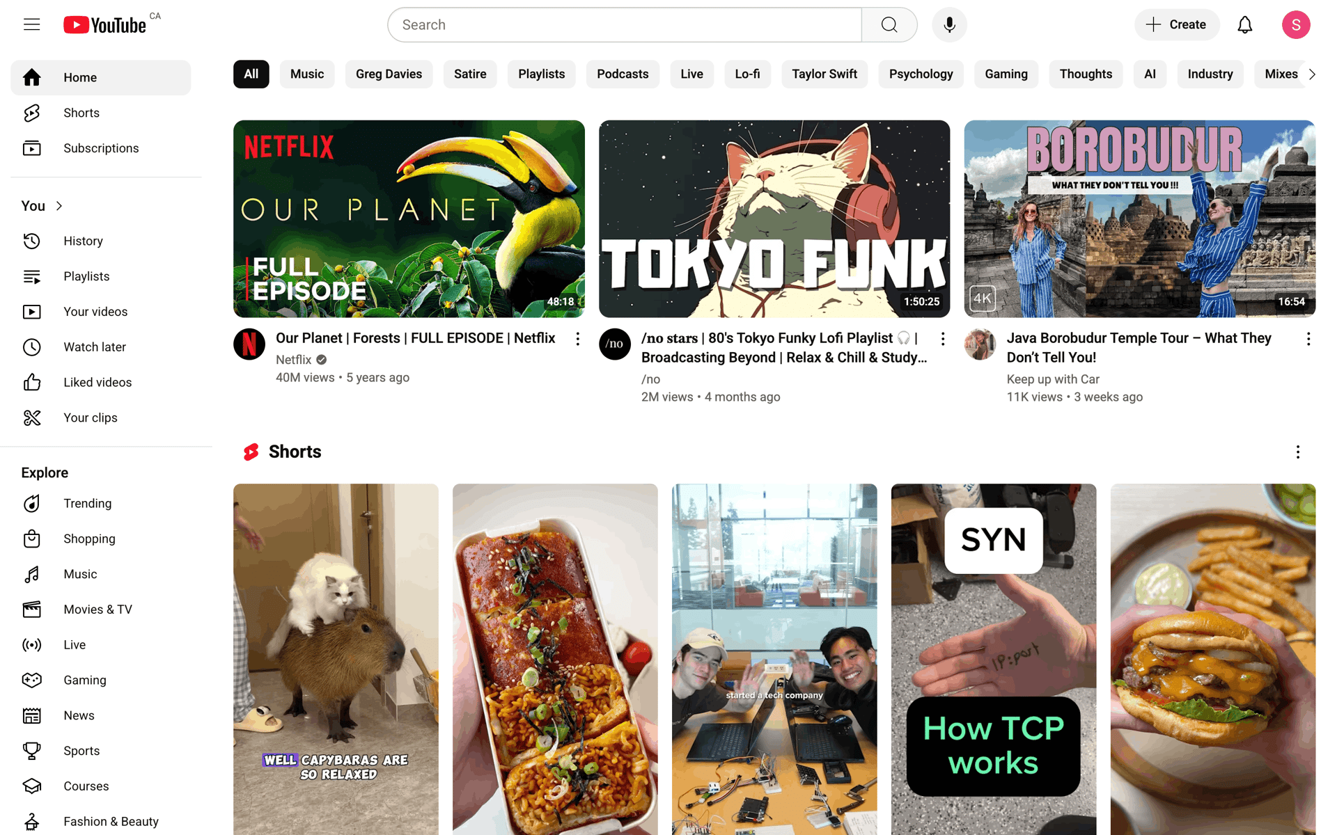Open the capybara and cat Short

point(336,660)
